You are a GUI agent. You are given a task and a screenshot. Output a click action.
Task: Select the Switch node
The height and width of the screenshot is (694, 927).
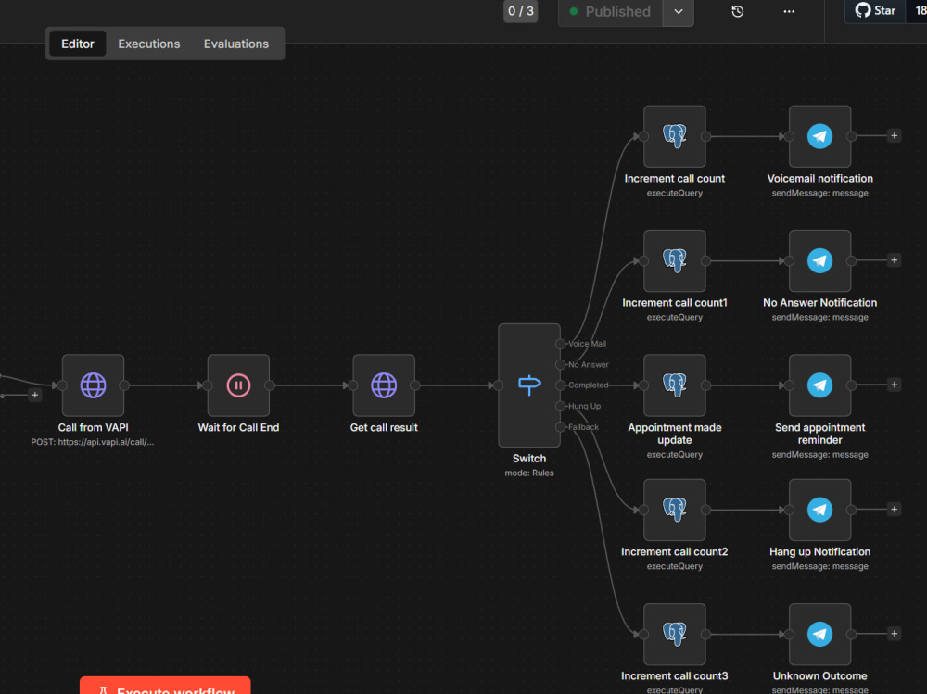(529, 385)
